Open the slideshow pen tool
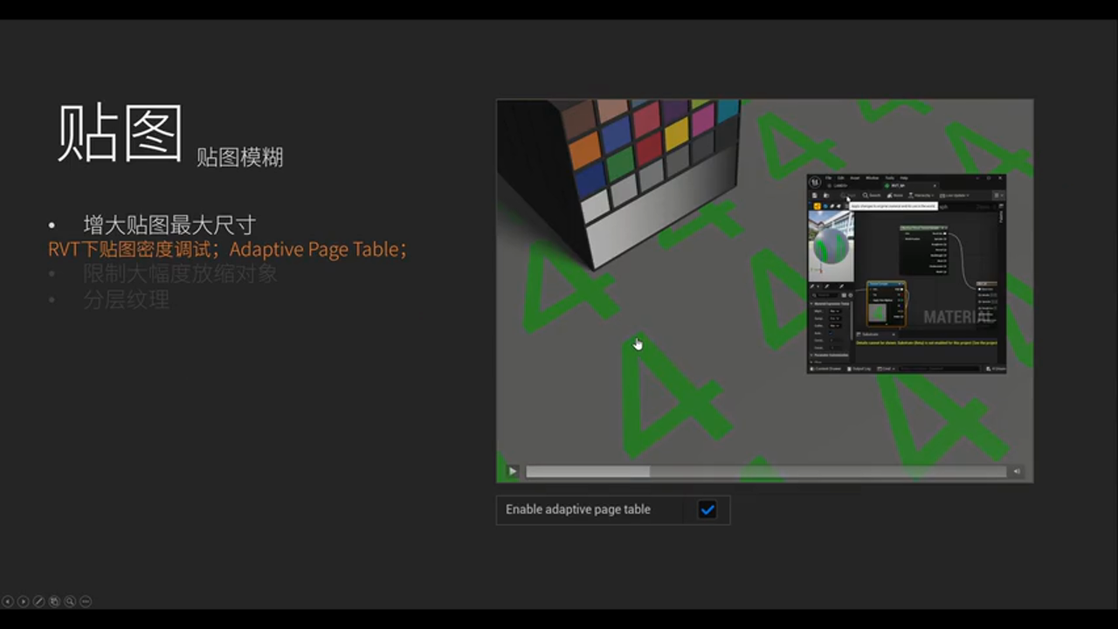 pyautogui.click(x=38, y=601)
